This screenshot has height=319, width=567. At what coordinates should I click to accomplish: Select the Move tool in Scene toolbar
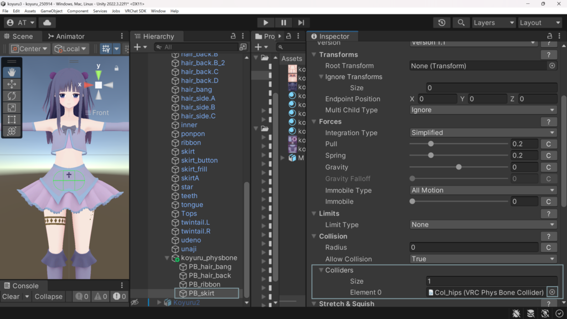tap(12, 84)
